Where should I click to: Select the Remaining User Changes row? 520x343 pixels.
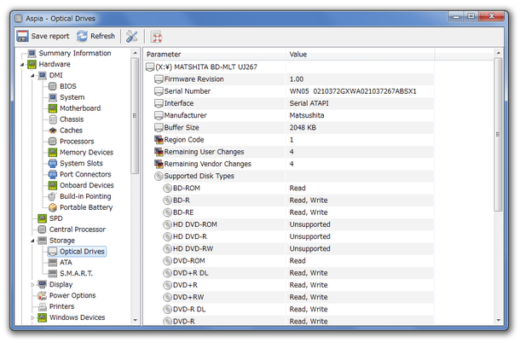[289, 152]
